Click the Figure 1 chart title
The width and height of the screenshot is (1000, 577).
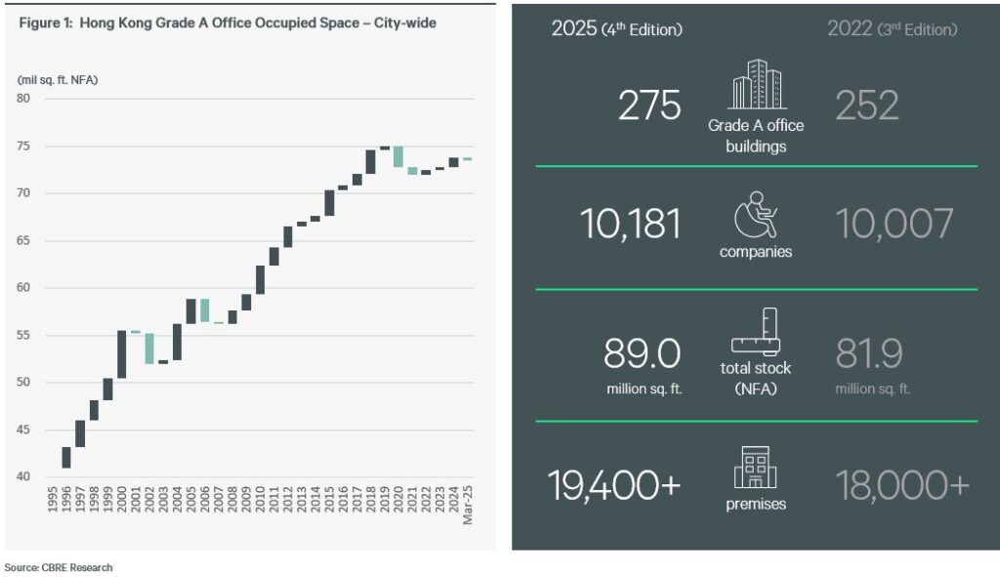point(228,23)
